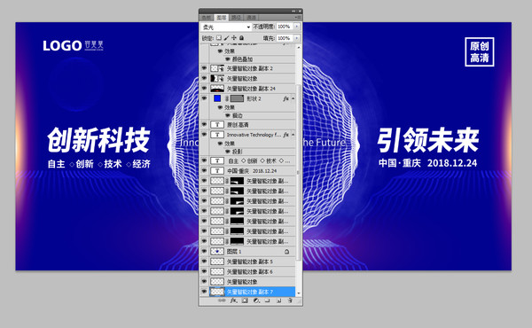Switch to the 通道 tab
This screenshot has height=328, width=532.
pos(251,18)
